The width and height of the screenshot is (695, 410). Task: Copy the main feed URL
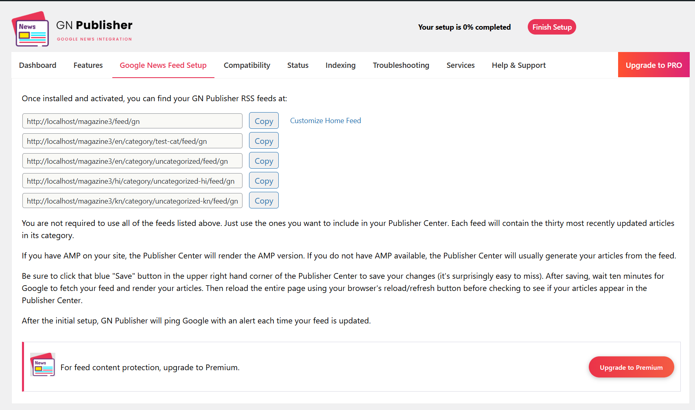coord(264,120)
